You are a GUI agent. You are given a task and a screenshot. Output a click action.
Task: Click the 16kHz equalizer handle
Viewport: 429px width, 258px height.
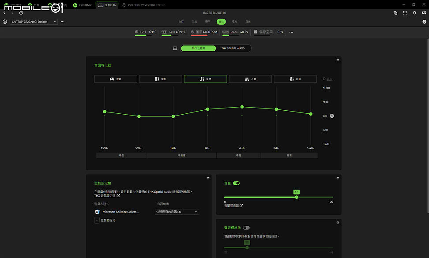tap(311, 114)
